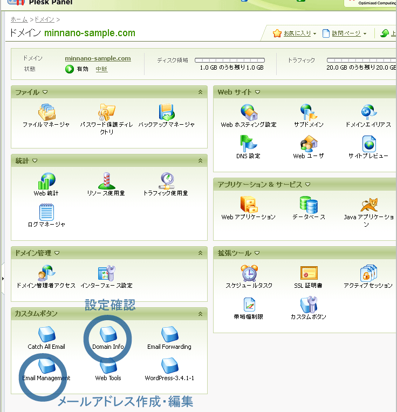Collapse the カスタムボタン panel with chevron
Image resolution: width=397 pixels, height=412 pixels.
tap(201, 314)
